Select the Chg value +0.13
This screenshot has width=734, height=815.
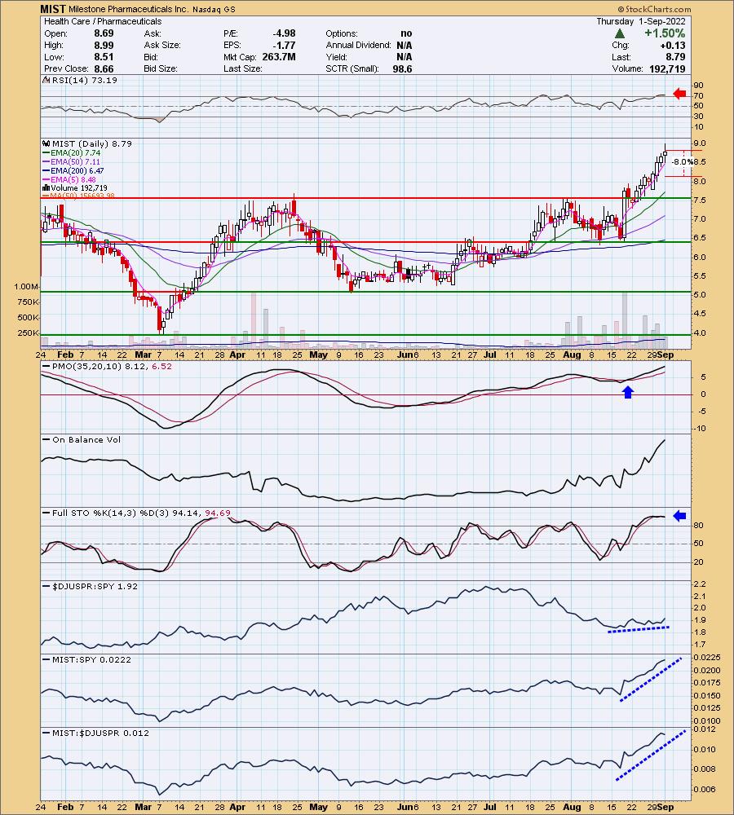(673, 45)
